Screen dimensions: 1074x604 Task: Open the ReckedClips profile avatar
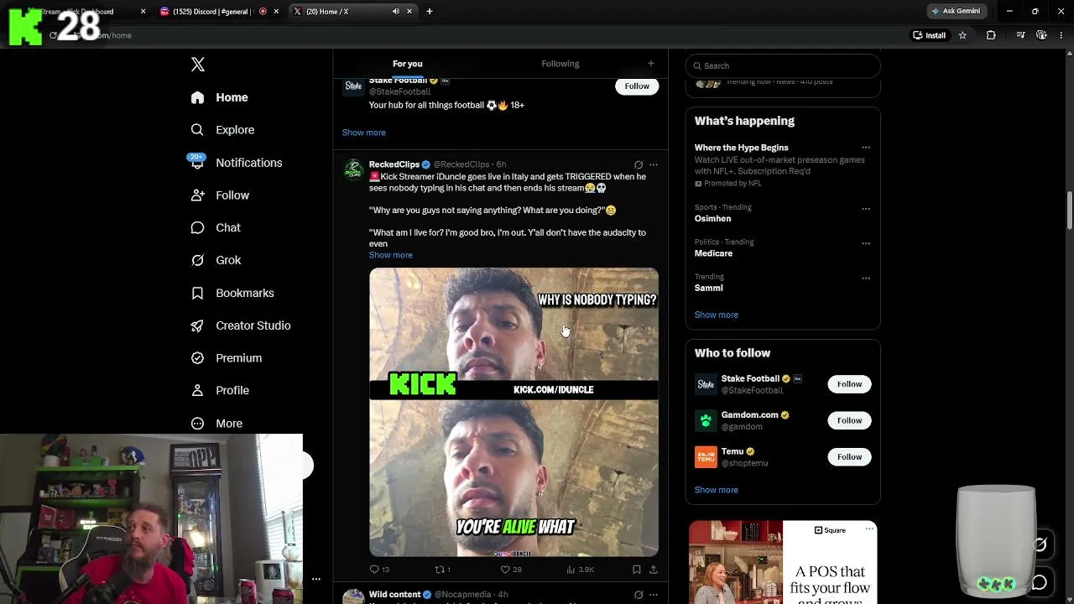click(353, 169)
